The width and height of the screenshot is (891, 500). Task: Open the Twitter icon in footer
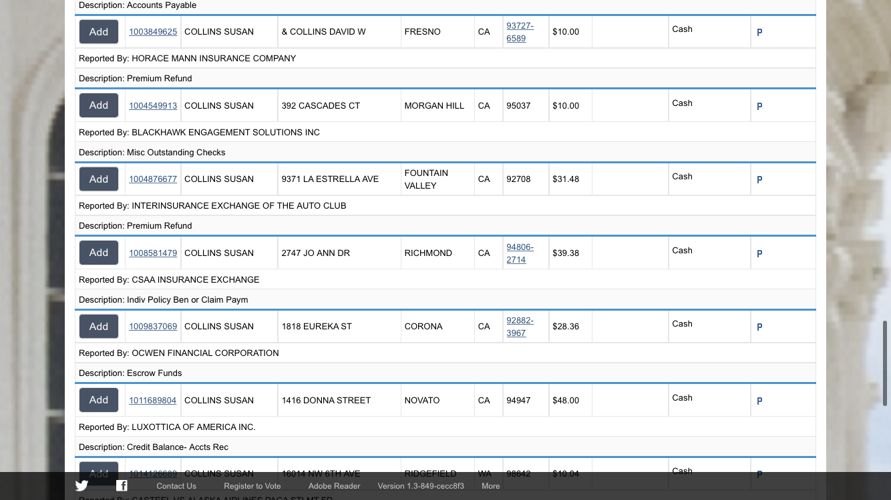(x=81, y=486)
